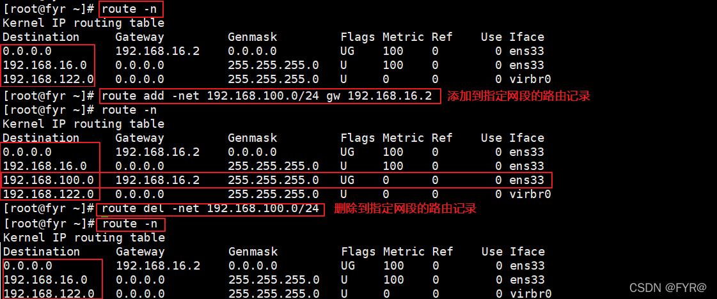Image resolution: width=717 pixels, height=299 pixels.
Task: Click destination 192.168.122.0 in last table
Action: (49, 293)
